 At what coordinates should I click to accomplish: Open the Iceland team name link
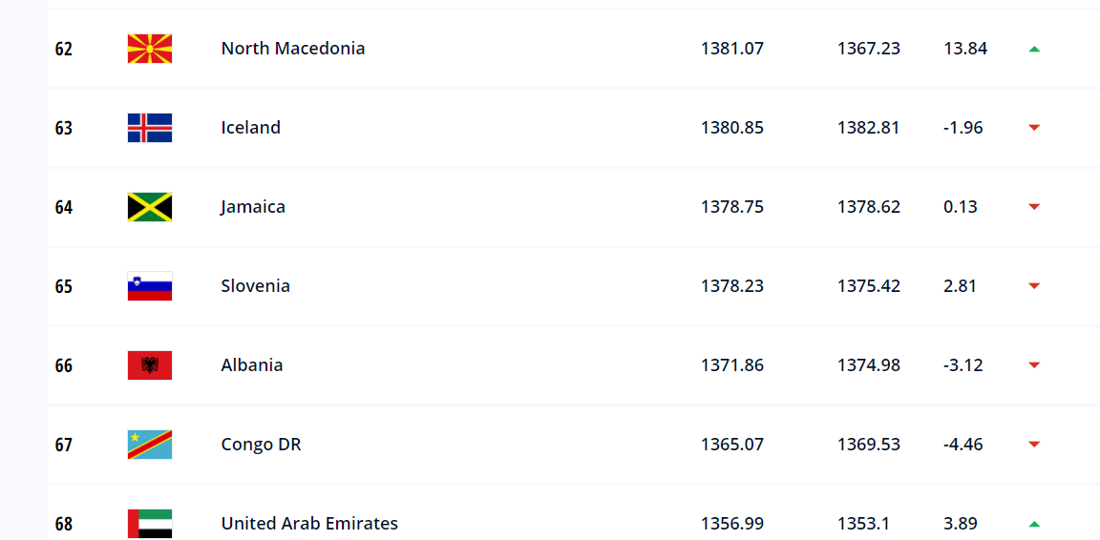click(250, 128)
